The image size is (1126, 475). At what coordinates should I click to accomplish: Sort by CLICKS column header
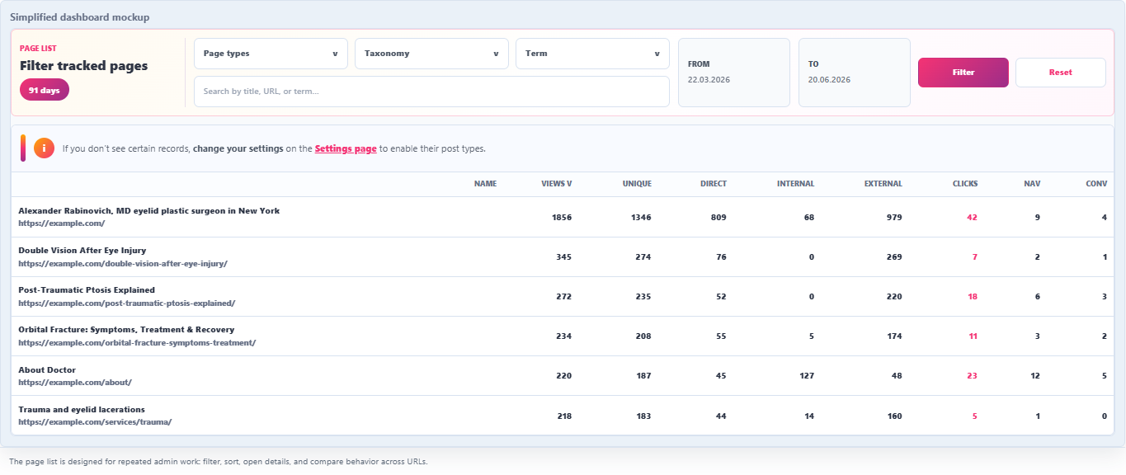tap(965, 184)
